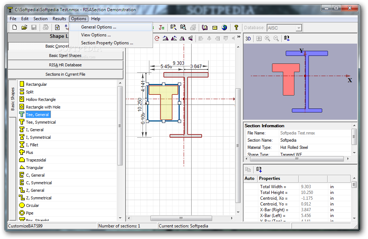The image size is (368, 239).
Task: Choose View Options menu entry
Action: pos(110,35)
